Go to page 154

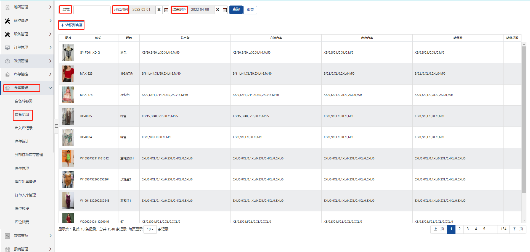pos(504,229)
